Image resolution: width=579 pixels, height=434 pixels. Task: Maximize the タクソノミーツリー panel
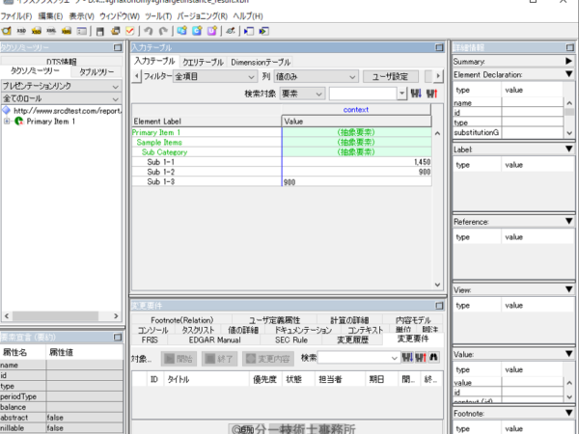click(118, 47)
